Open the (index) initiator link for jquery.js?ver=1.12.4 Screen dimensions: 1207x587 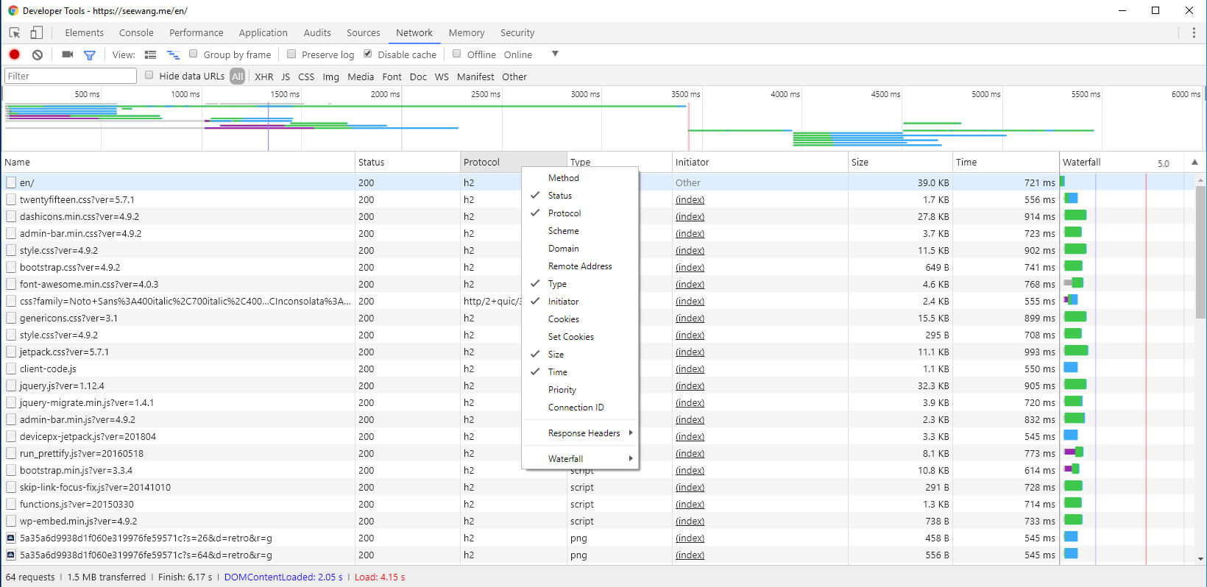[x=690, y=386]
